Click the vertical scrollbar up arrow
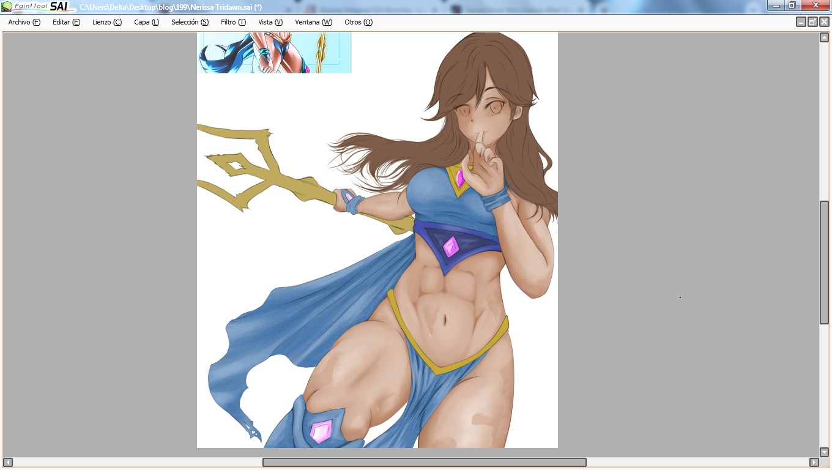832x470 pixels. click(x=824, y=37)
